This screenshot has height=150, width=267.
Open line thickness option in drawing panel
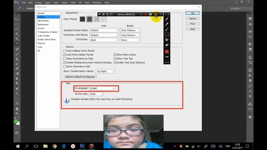pos(167,57)
